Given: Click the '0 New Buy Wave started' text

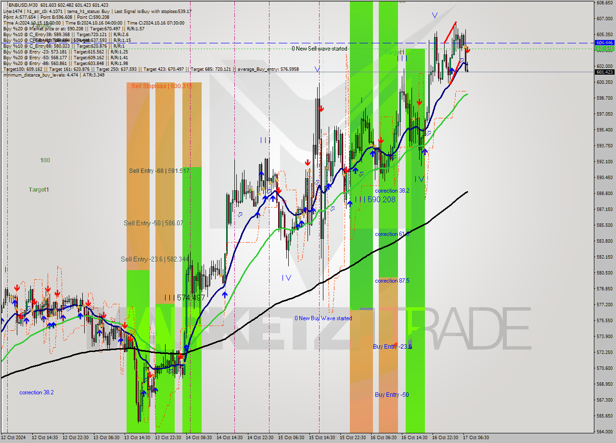Looking at the screenshot, I should [x=323, y=318].
